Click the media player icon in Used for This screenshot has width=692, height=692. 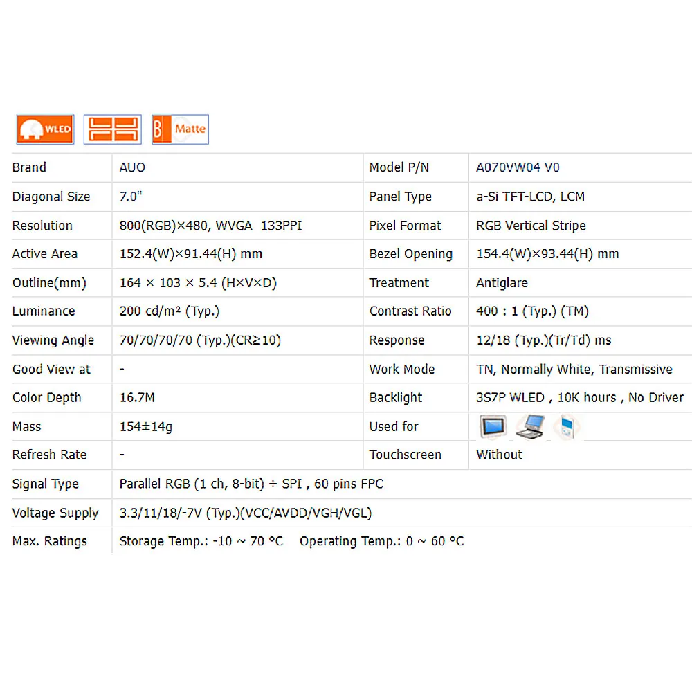click(567, 427)
